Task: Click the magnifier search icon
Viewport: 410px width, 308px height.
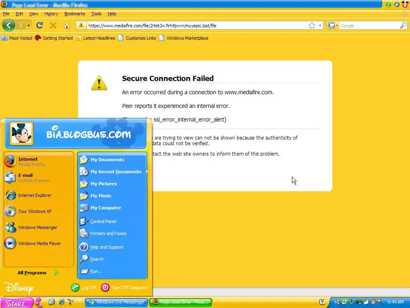Action: coord(403,25)
